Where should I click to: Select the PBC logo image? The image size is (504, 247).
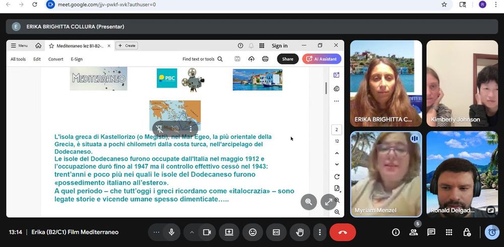(167, 78)
